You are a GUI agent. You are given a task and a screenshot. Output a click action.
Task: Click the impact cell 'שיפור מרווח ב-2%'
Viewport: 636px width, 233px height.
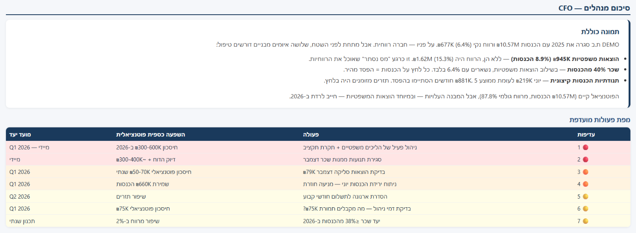point(138,221)
